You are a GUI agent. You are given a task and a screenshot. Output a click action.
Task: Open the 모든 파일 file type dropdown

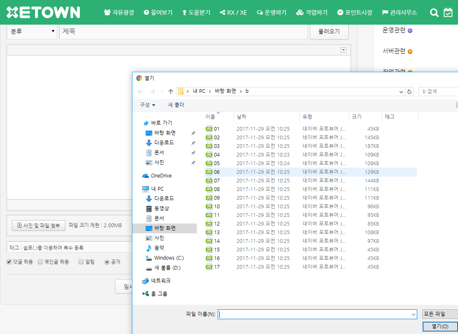(x=440, y=314)
